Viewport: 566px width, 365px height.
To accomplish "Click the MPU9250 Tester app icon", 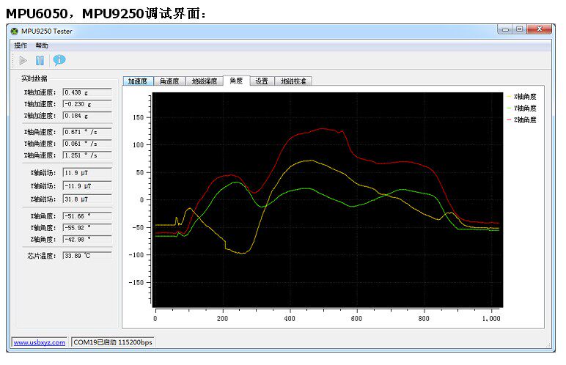I will [14, 31].
